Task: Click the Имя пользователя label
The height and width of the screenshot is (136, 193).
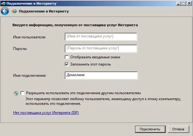Action: coord(30,37)
